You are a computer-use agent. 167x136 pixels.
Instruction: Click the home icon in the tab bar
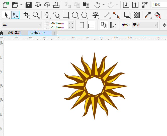click(2, 33)
